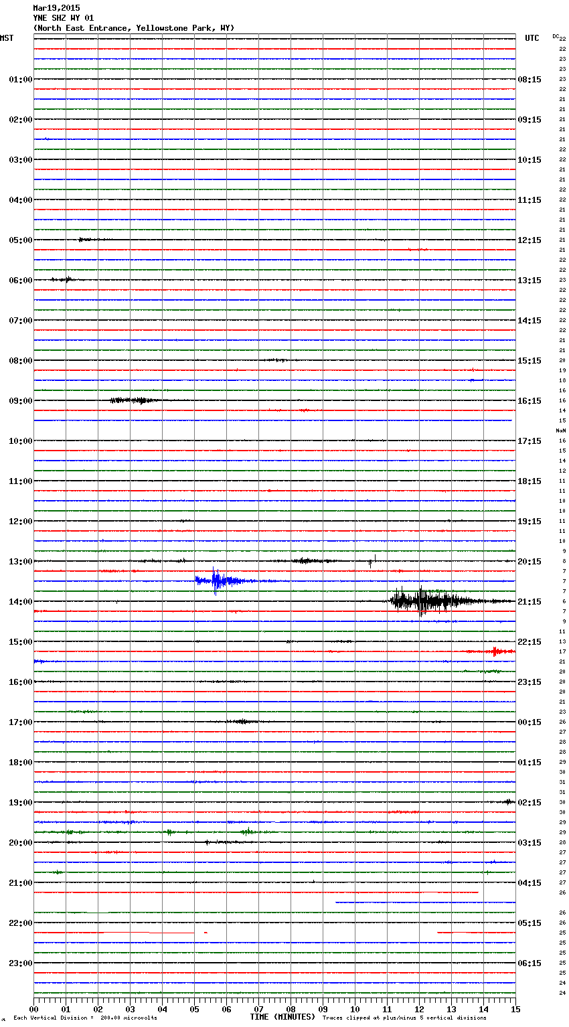Click the NaN value in the right column
Image resolution: width=569 pixels, height=1027 pixels.
pyautogui.click(x=561, y=430)
